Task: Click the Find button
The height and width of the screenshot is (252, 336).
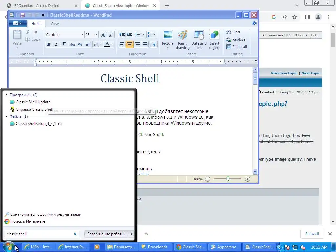Action: tap(233, 32)
